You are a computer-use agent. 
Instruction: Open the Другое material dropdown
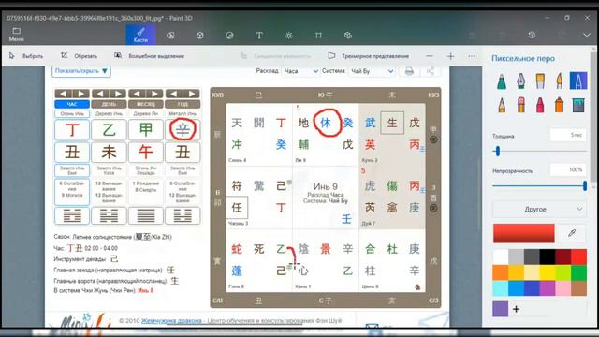539,210
